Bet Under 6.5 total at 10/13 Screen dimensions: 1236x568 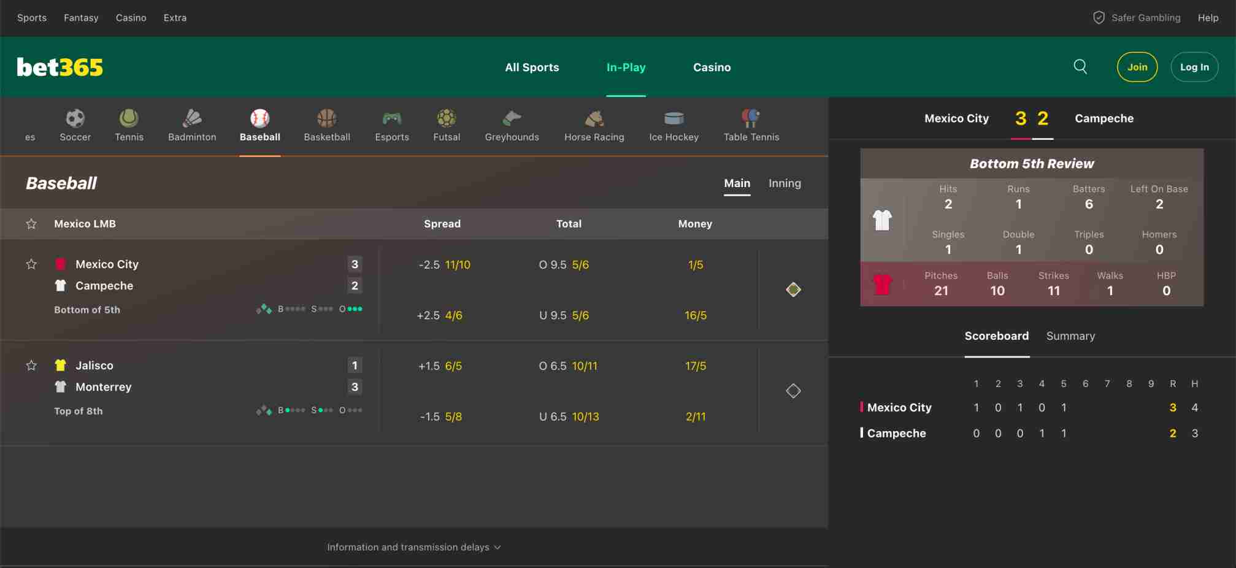point(569,416)
